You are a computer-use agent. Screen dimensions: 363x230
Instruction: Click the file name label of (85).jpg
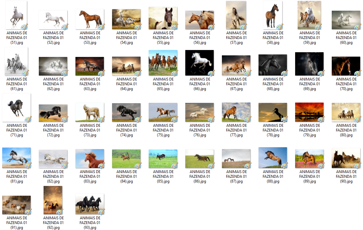pos(163,176)
